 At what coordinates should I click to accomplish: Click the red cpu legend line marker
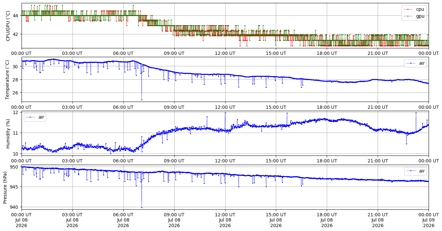408,9
